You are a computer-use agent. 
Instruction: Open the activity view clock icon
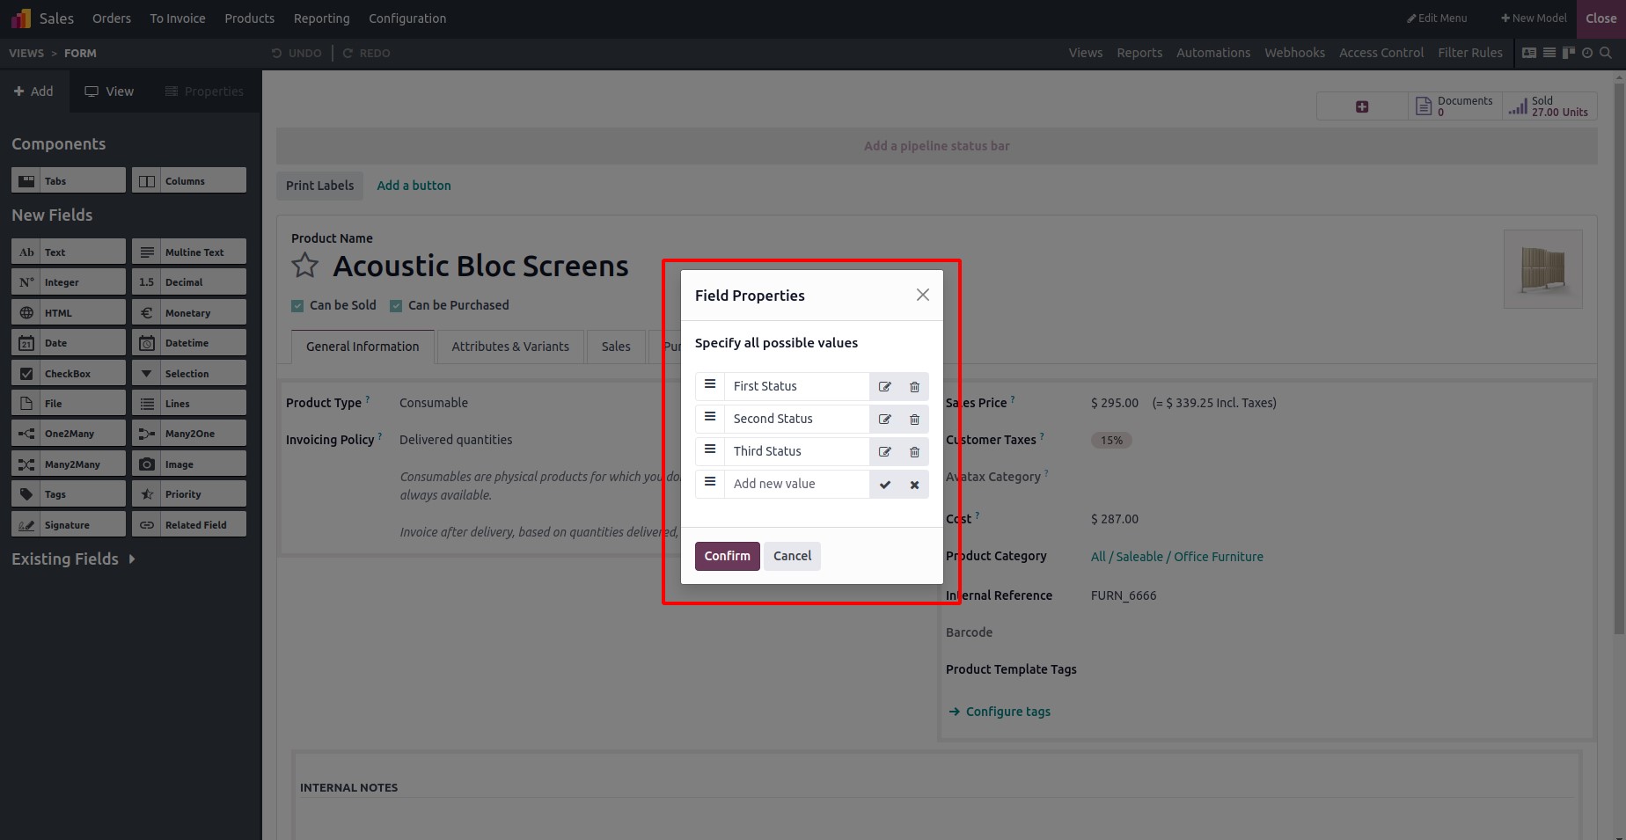point(1587,53)
